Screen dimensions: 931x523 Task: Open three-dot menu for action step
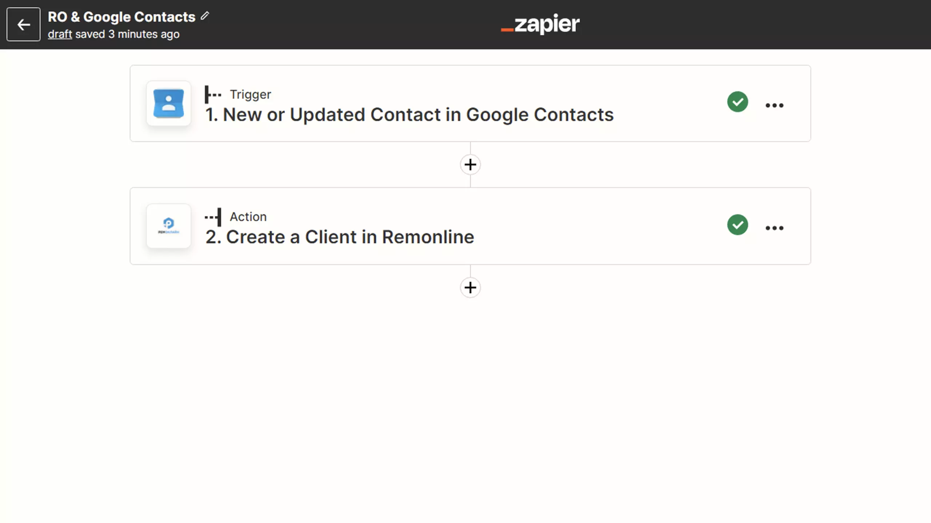coord(774,228)
